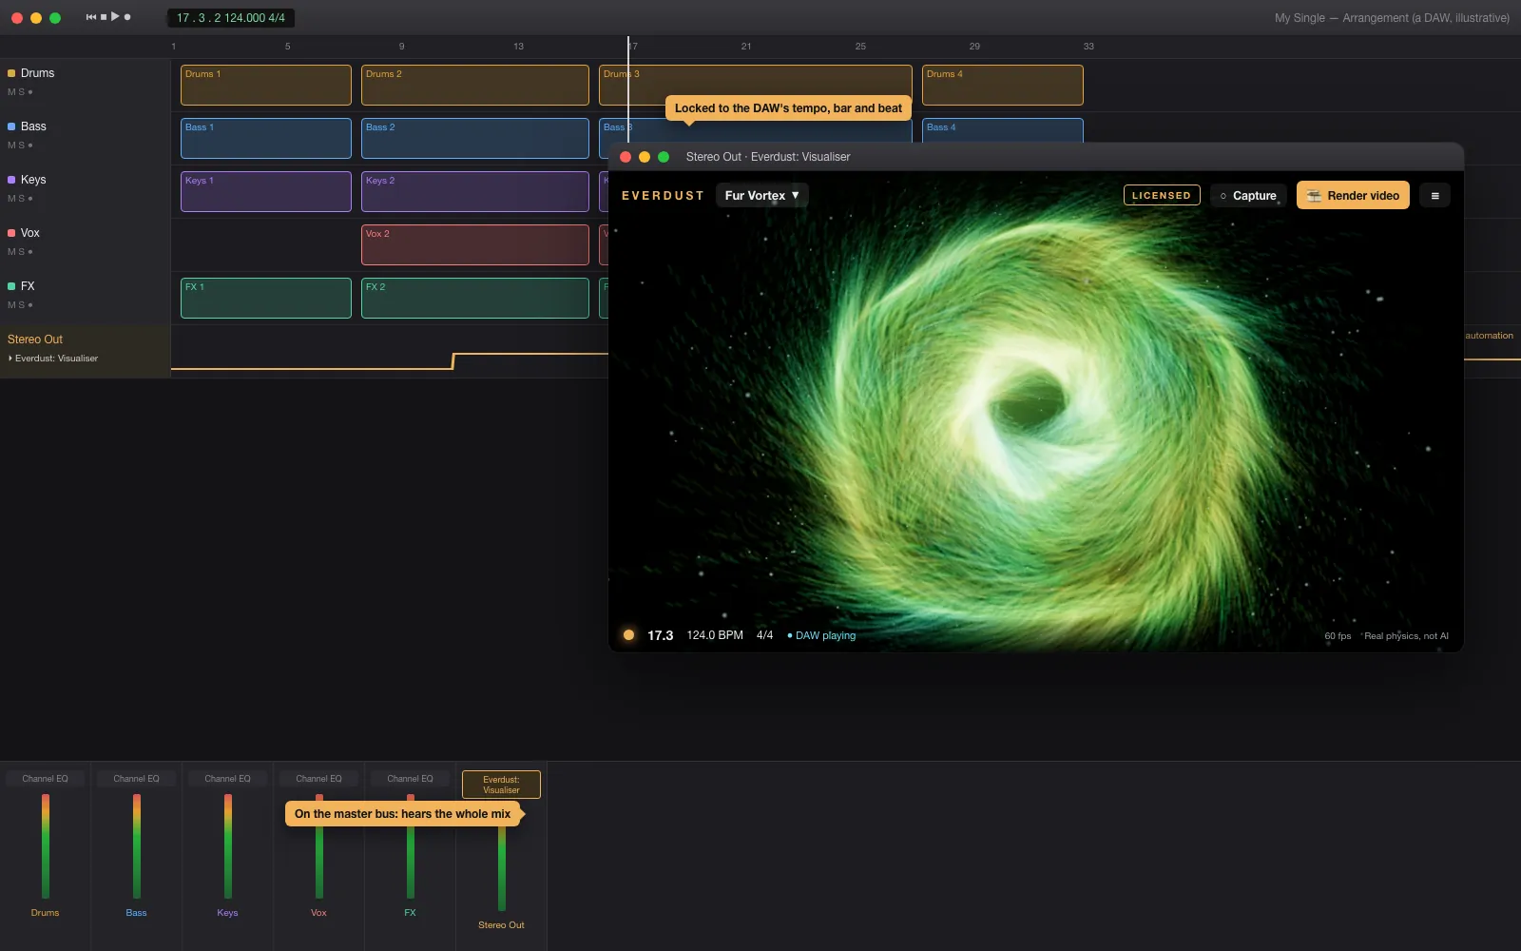
Task: Mute the Drums track
Action: coord(11,92)
